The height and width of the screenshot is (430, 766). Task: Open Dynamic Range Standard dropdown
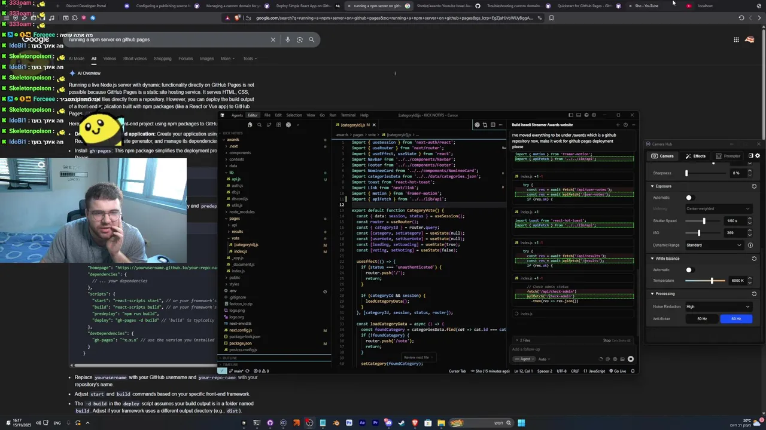(715, 245)
